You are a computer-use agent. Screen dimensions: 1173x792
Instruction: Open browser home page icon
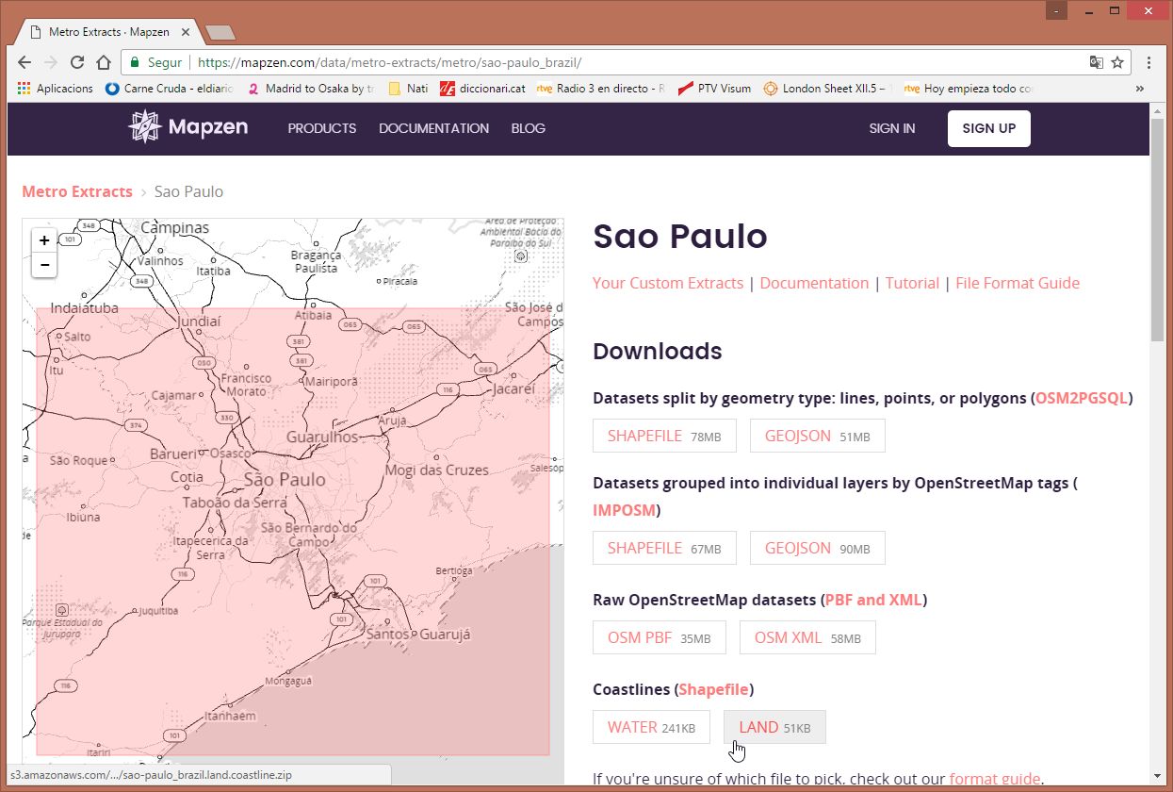[104, 62]
